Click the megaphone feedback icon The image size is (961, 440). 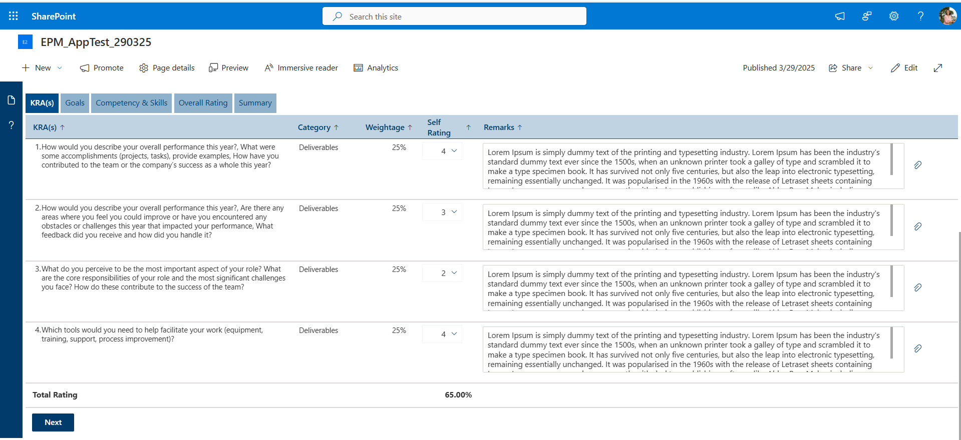click(840, 16)
